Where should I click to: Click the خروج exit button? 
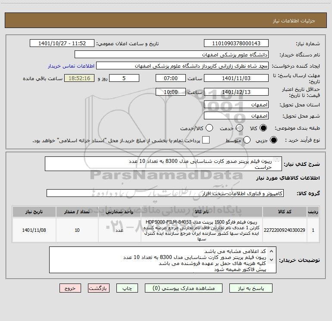(70, 288)
